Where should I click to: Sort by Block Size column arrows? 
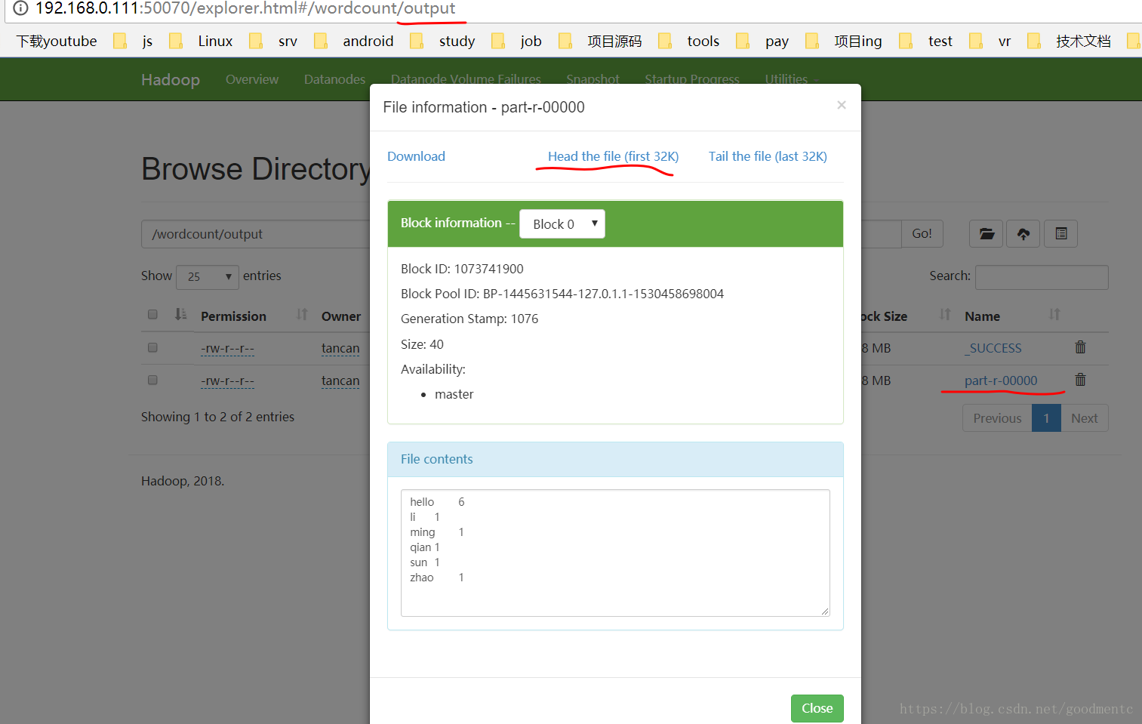point(945,314)
